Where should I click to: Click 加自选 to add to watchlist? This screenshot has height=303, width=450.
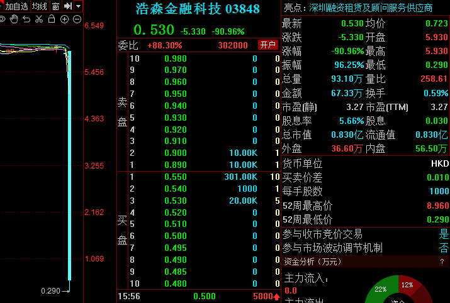(x=16, y=6)
